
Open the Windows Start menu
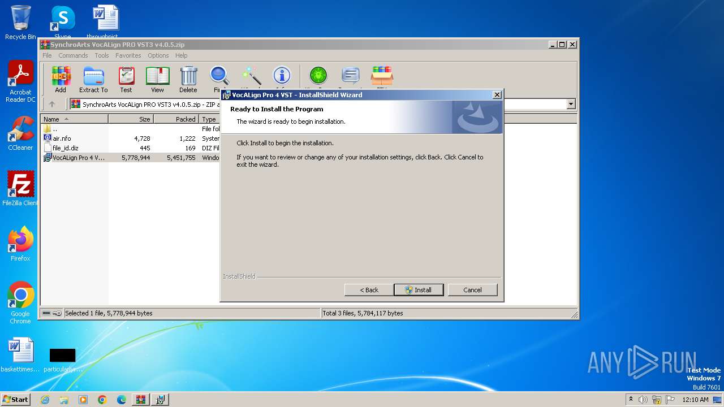pyautogui.click(x=15, y=399)
